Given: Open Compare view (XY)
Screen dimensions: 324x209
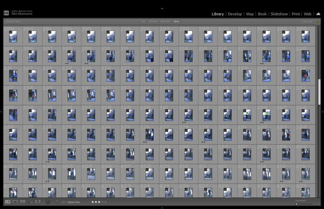Looking at the screenshot, I should (22, 202).
